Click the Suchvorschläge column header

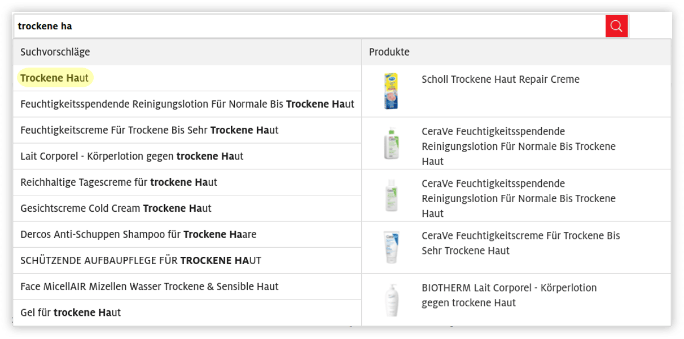[x=55, y=52]
